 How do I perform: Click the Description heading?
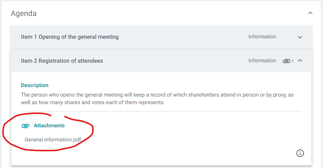tap(35, 85)
